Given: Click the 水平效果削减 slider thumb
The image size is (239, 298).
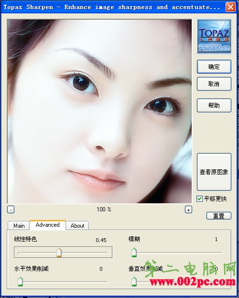Looking at the screenshot, I should tap(21, 281).
